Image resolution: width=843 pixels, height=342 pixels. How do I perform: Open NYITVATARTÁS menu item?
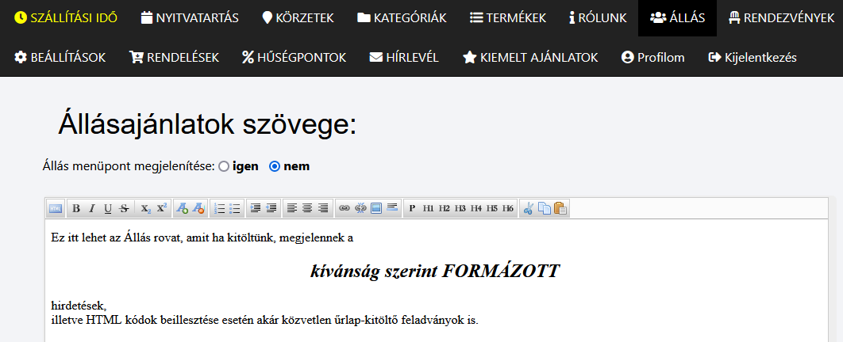click(190, 17)
